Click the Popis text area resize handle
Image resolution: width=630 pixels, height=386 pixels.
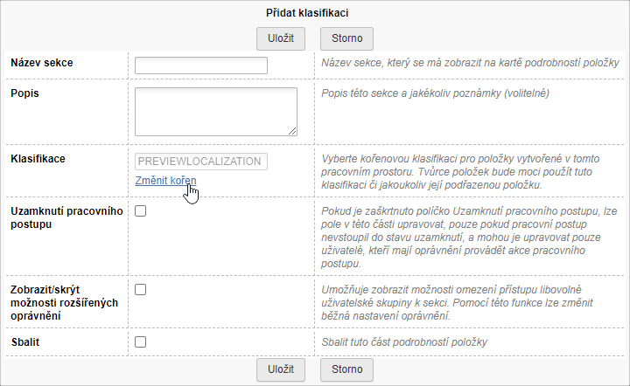pos(292,131)
